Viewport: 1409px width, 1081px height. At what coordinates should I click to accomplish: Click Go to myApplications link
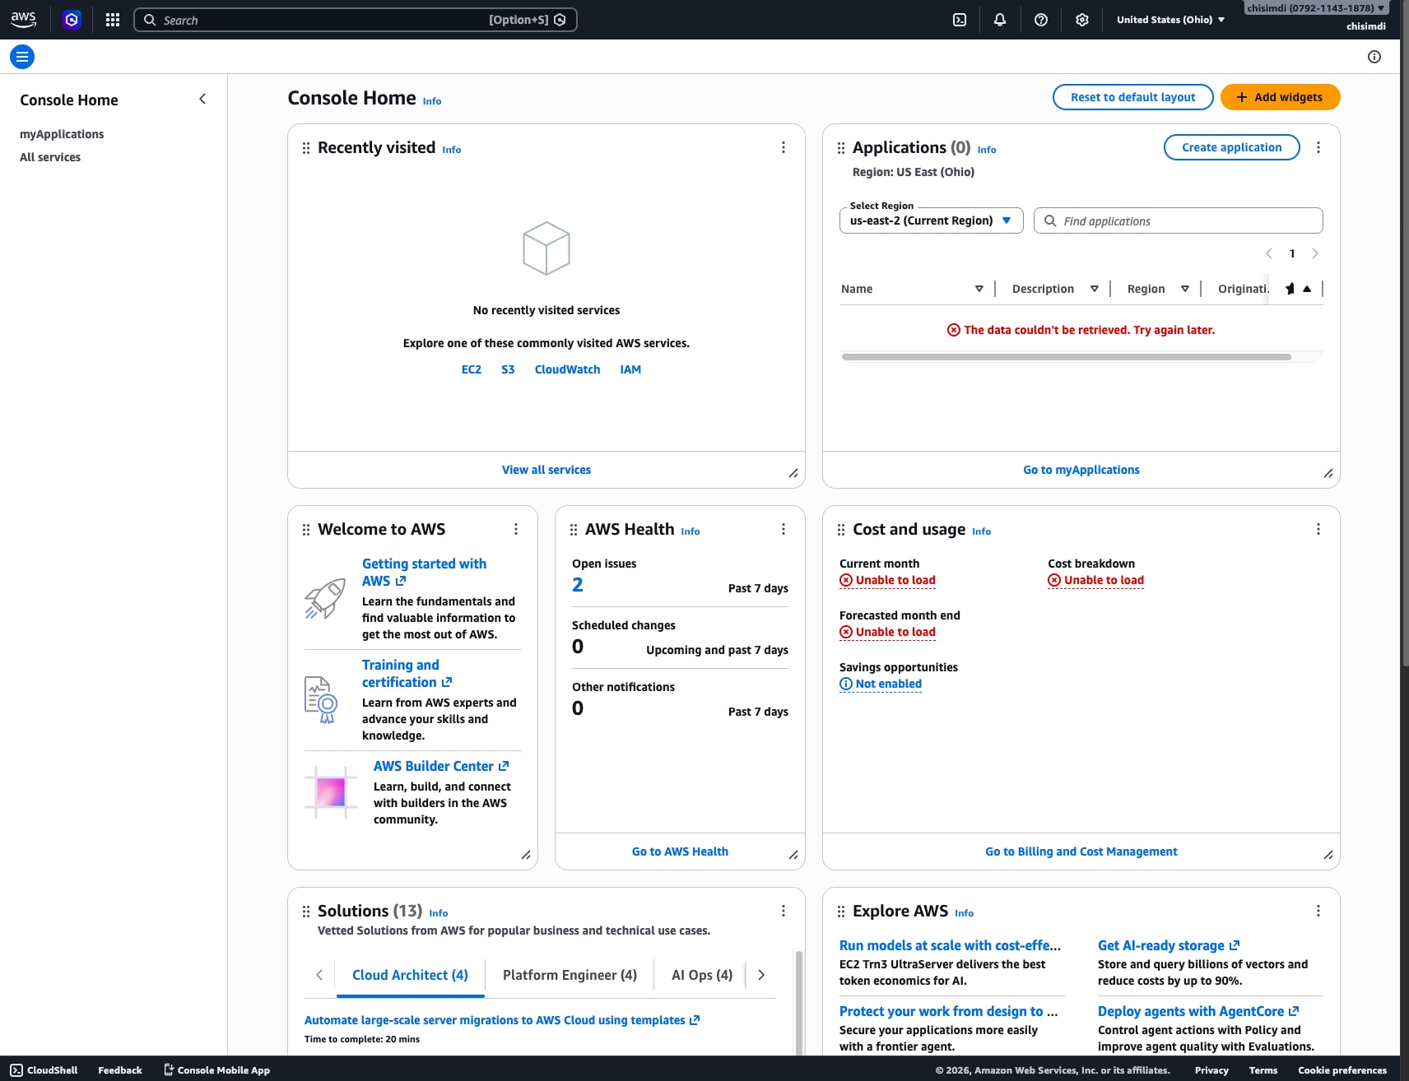pyautogui.click(x=1081, y=470)
